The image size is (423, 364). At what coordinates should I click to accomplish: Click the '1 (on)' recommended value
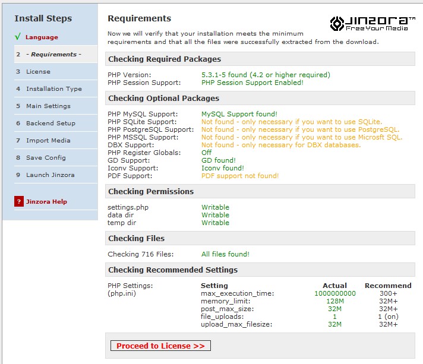(x=388, y=316)
